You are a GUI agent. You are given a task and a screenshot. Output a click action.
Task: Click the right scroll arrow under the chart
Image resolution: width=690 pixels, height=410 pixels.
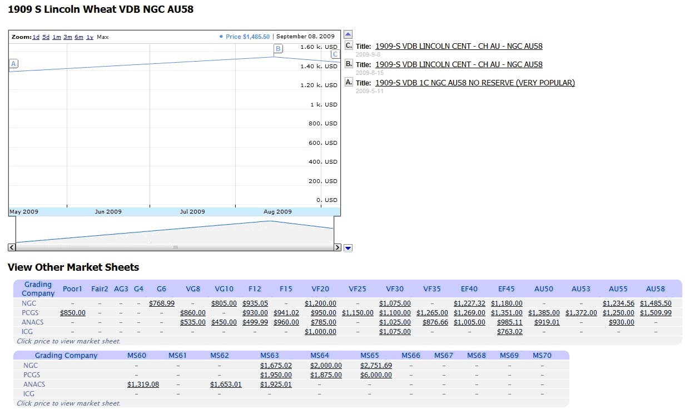tap(338, 247)
